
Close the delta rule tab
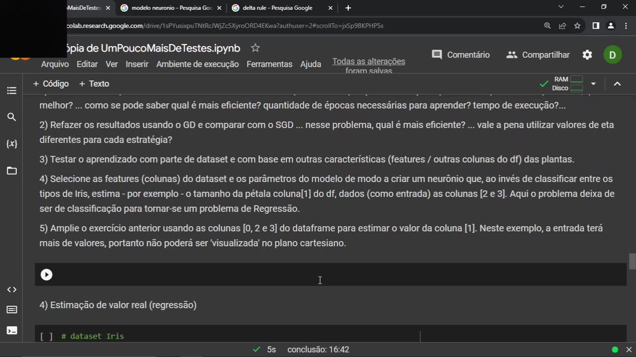[x=330, y=8]
